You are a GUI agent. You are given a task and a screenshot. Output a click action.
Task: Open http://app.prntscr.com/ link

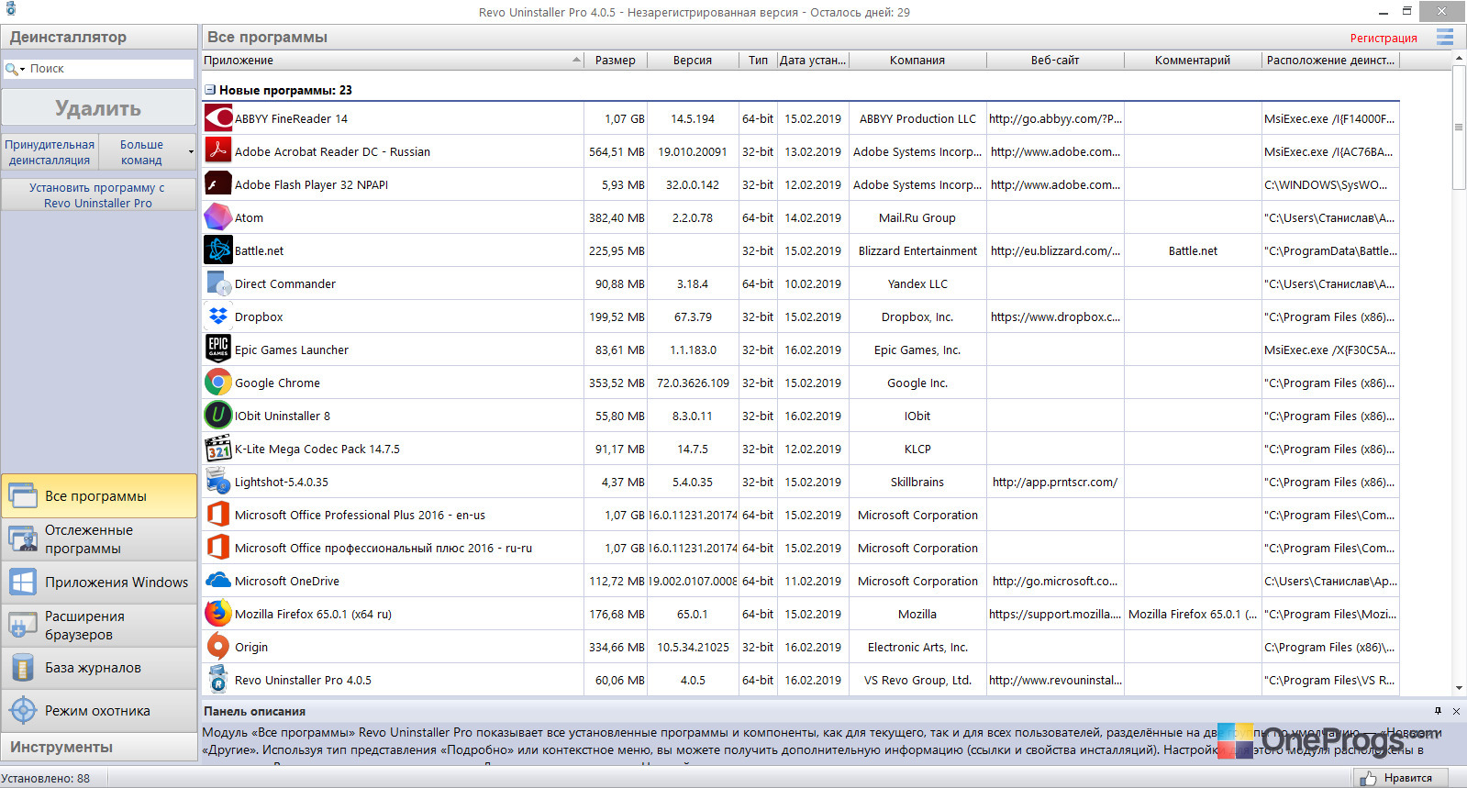[x=1055, y=483]
